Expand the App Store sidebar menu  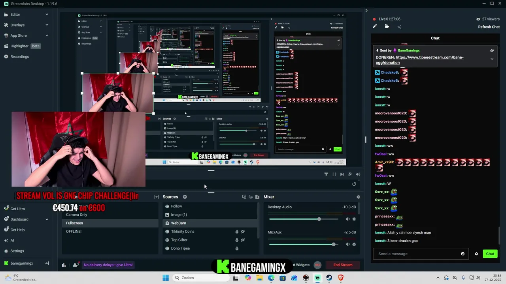click(x=47, y=35)
